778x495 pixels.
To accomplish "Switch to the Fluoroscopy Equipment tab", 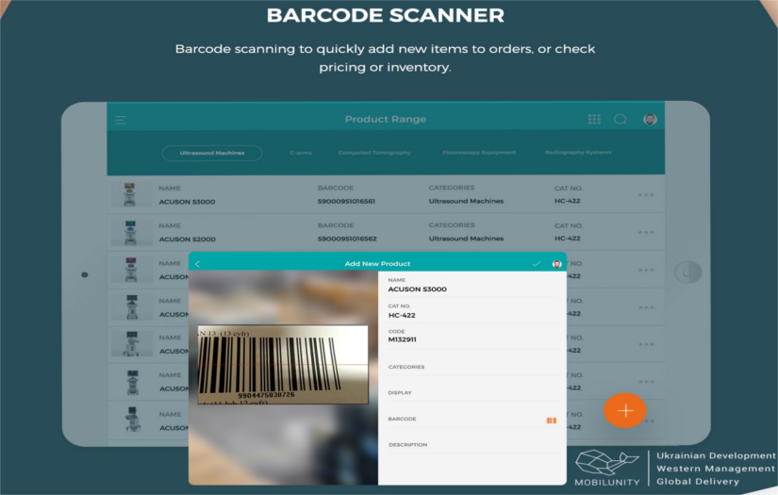I will [479, 152].
